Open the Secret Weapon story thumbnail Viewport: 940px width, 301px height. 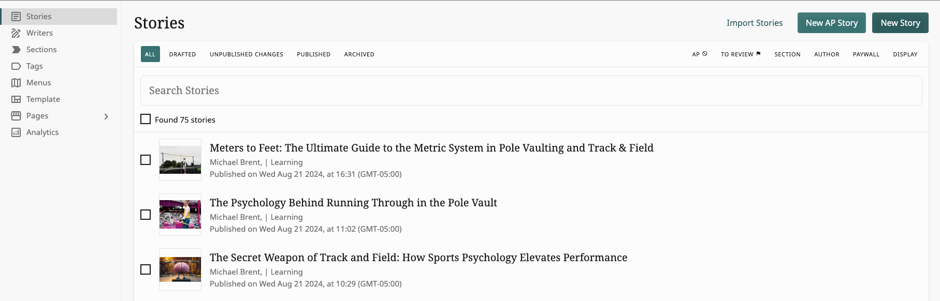[180, 269]
